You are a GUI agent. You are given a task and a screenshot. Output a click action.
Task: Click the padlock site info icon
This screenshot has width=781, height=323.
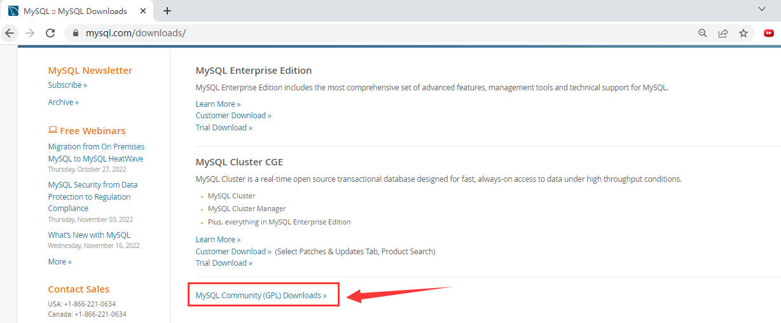[76, 33]
